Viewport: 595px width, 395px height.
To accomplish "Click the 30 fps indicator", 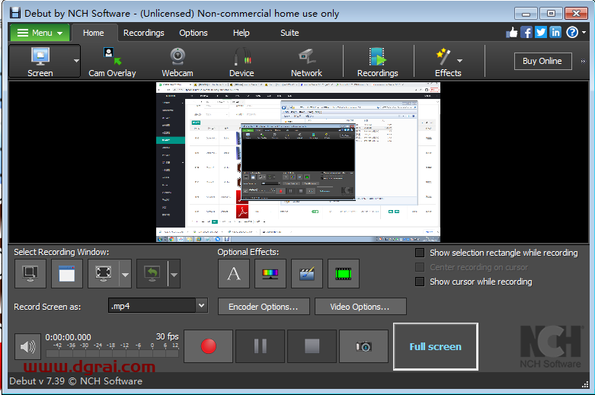I will click(x=167, y=336).
